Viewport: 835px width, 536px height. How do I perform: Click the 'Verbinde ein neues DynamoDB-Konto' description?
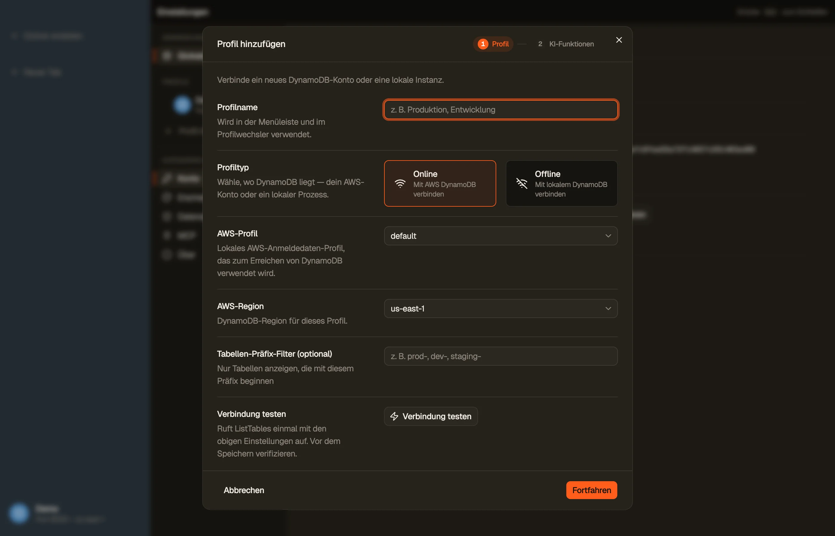tap(330, 80)
